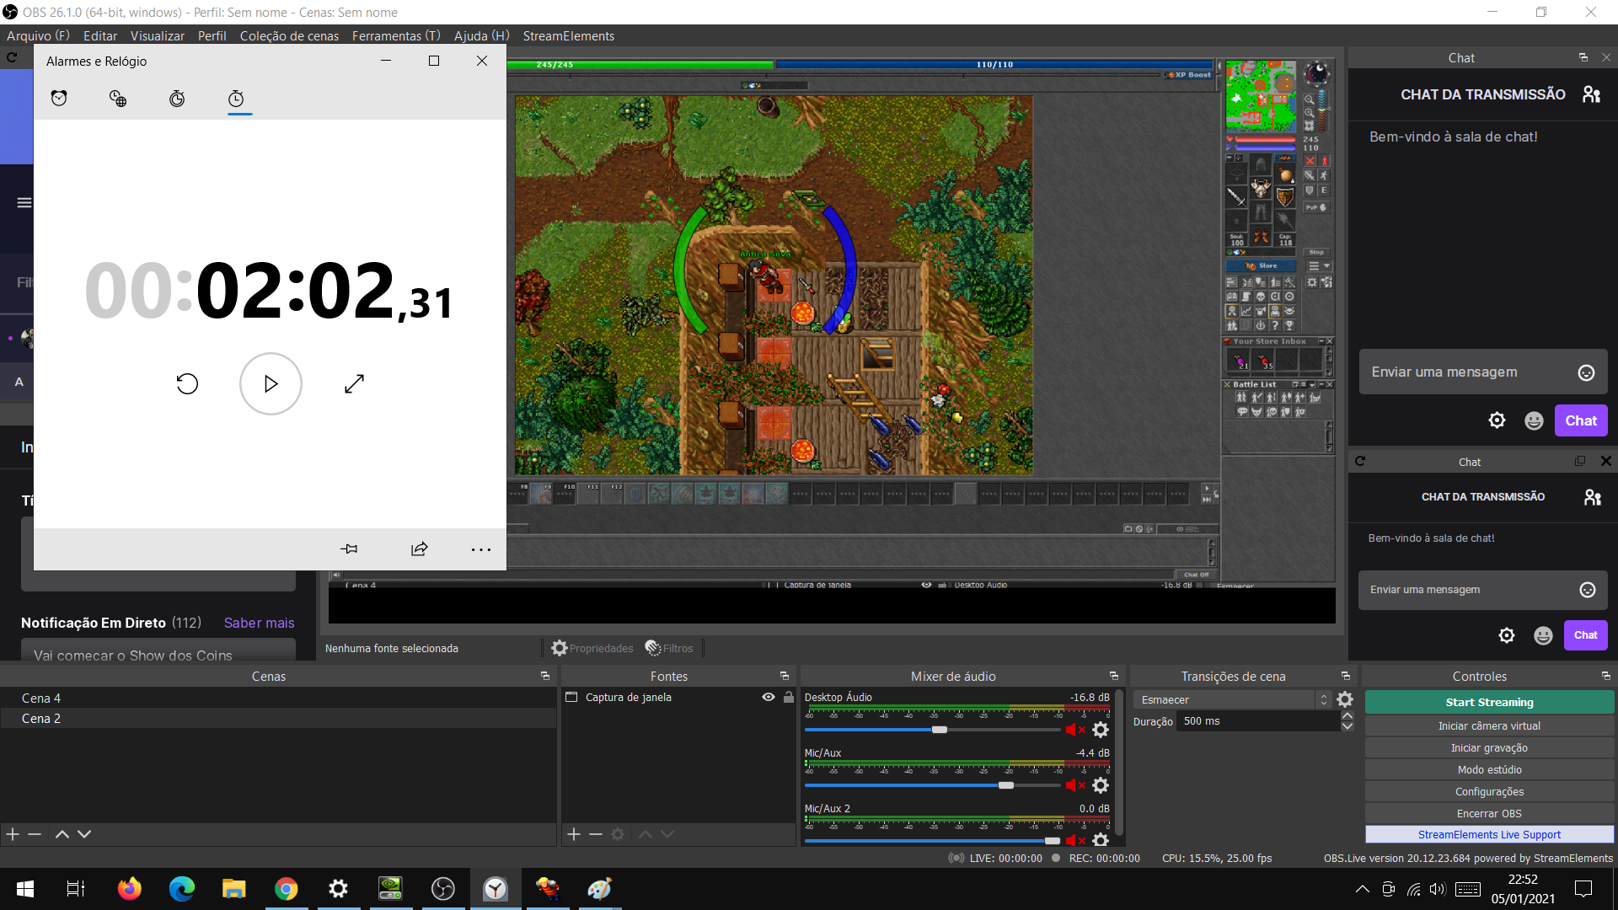Screen dimensions: 1618x910
Task: Click the Duração 500 ms field
Action: (1258, 721)
